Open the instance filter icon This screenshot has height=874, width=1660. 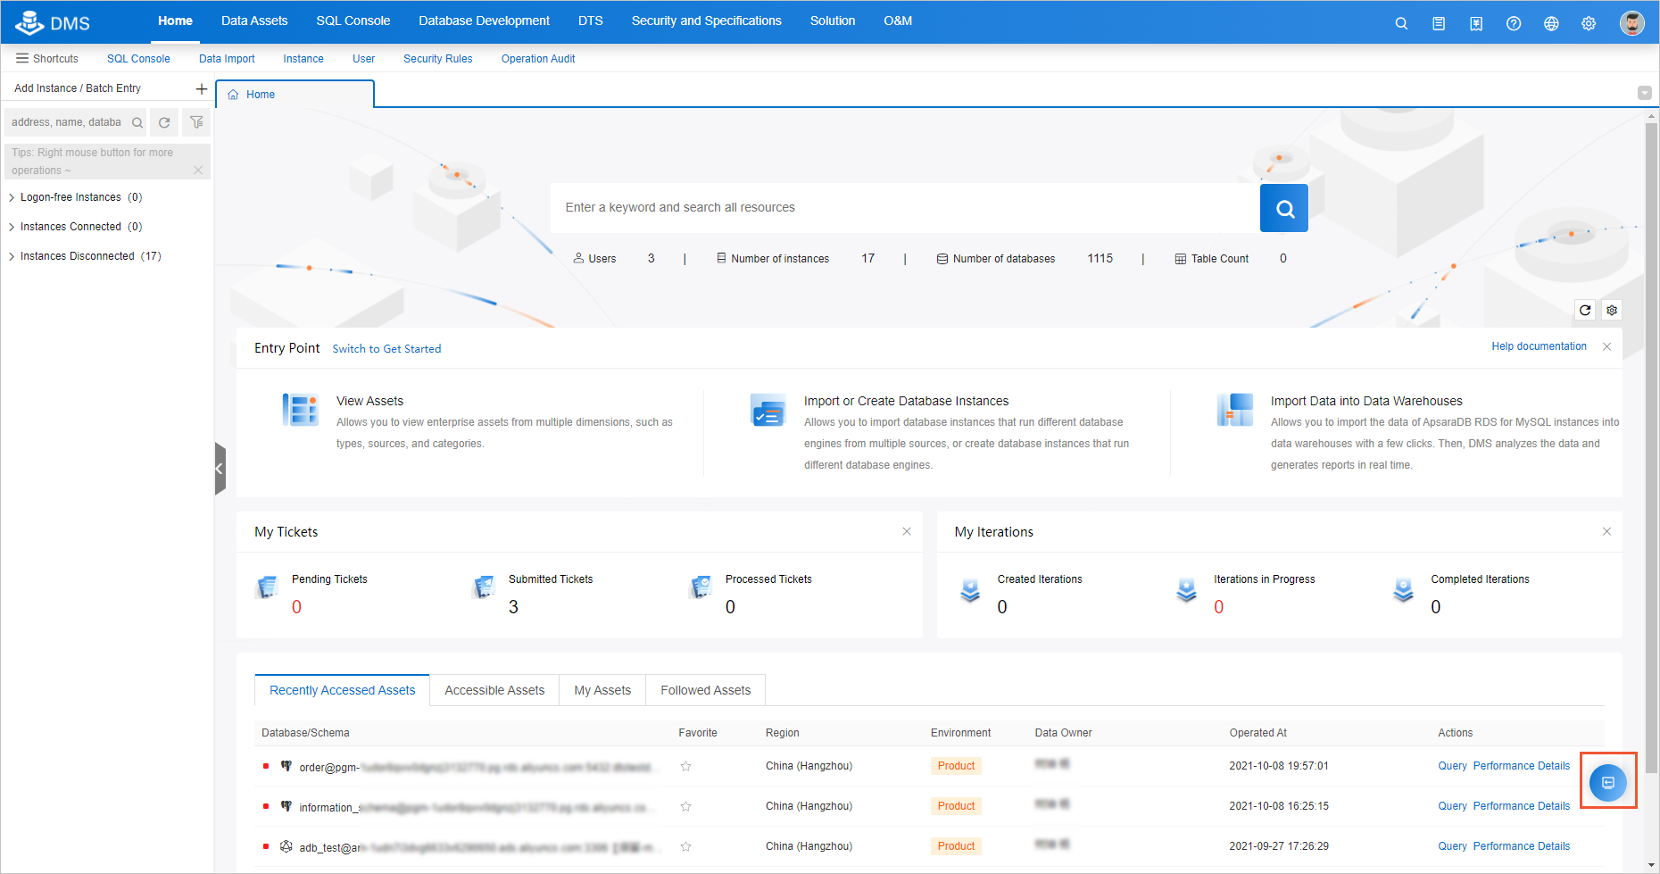196,122
